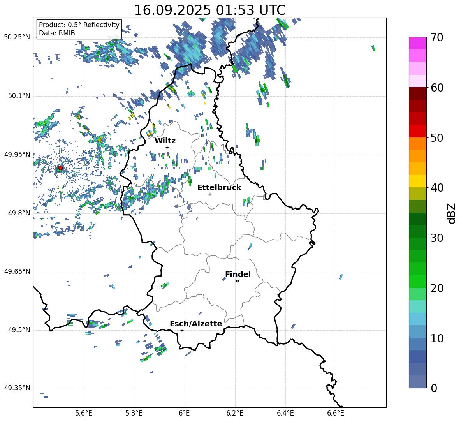This screenshot has height=421, width=461.
Task: Click the 60 value on colorbar
Action: point(437,88)
